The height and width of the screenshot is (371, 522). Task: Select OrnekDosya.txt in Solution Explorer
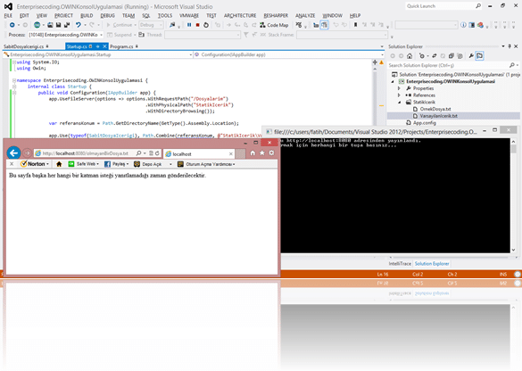point(435,109)
